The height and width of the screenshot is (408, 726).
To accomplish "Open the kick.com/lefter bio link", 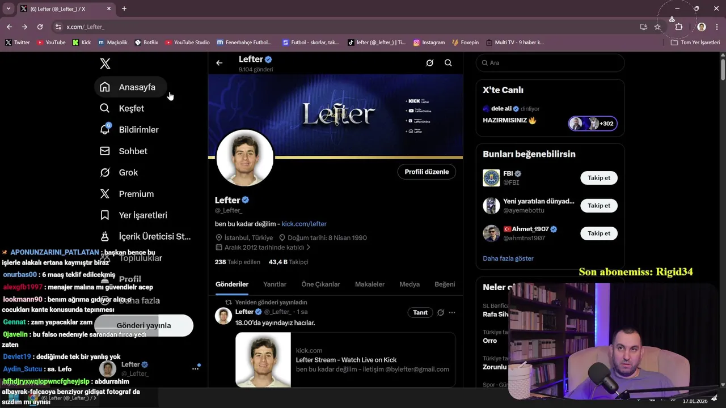I will [x=304, y=224].
